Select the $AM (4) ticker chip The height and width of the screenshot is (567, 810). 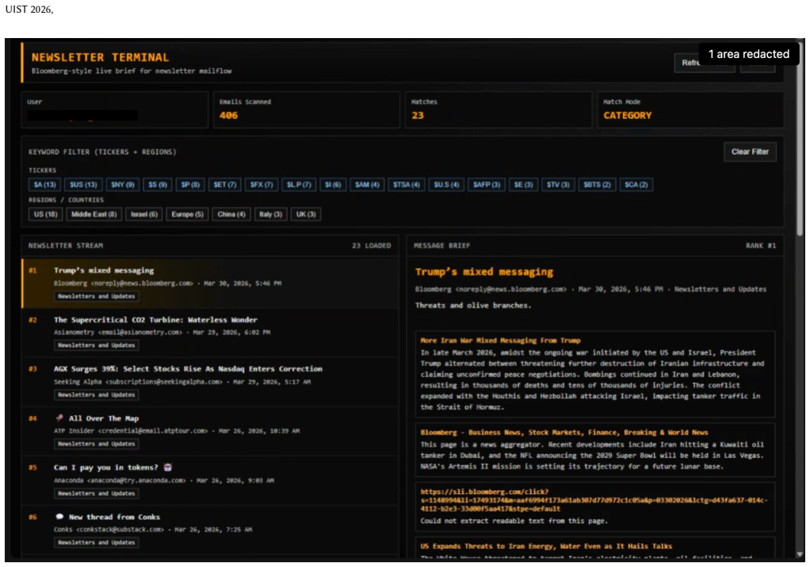367,185
